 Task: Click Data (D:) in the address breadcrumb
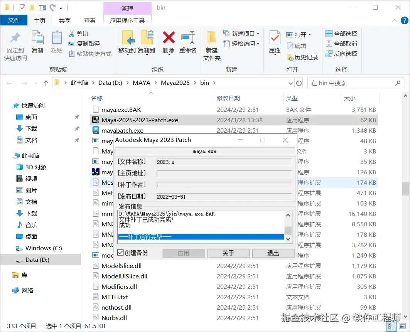pyautogui.click(x=110, y=83)
